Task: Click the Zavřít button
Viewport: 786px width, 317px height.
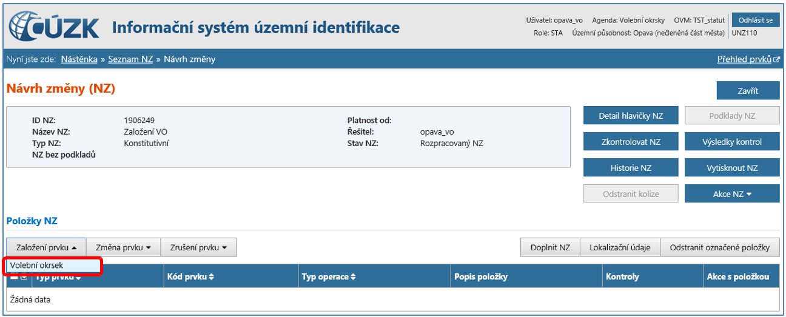Action: pyautogui.click(x=748, y=91)
